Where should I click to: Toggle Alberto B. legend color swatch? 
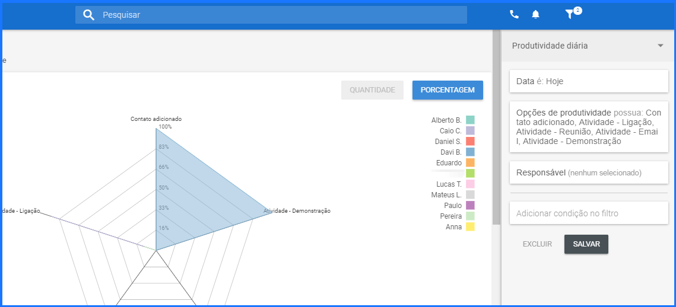pyautogui.click(x=471, y=120)
